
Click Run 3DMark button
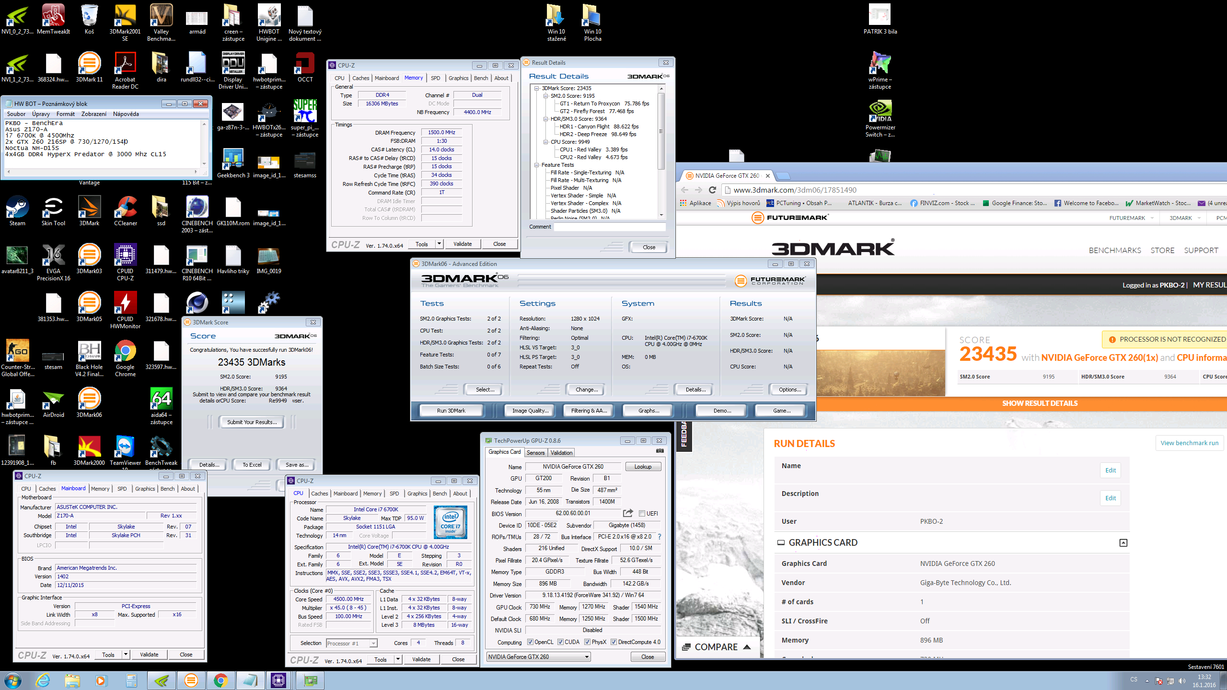(x=451, y=411)
